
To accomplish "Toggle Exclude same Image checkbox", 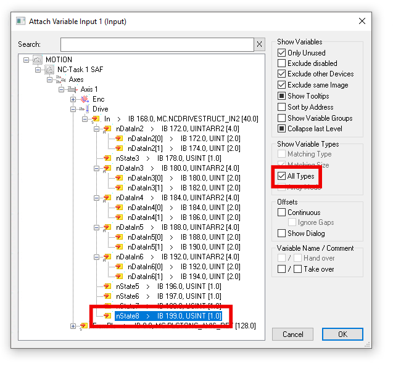I will [281, 85].
